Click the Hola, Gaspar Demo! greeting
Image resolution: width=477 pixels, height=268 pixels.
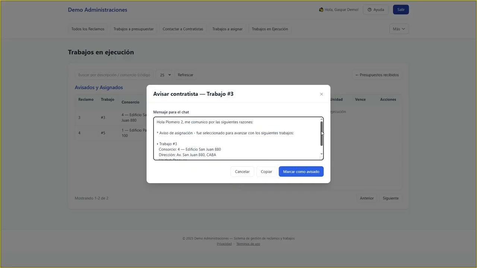(x=339, y=10)
